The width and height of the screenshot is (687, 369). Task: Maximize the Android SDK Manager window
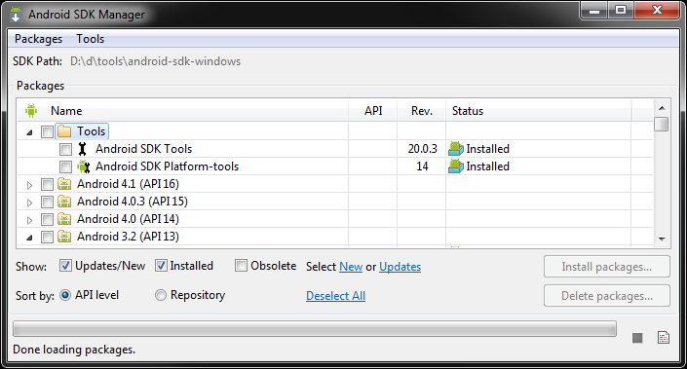pyautogui.click(x=621, y=10)
